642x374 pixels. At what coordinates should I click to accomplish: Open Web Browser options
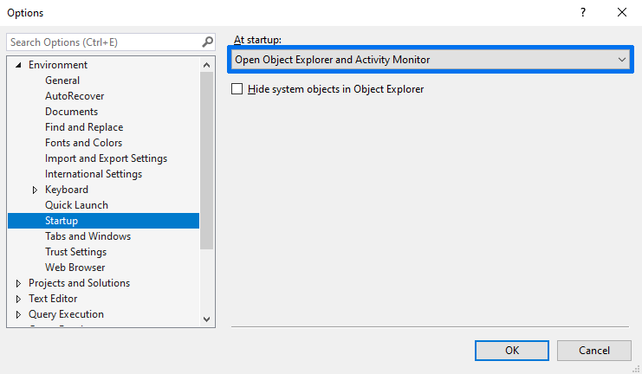[x=75, y=268]
